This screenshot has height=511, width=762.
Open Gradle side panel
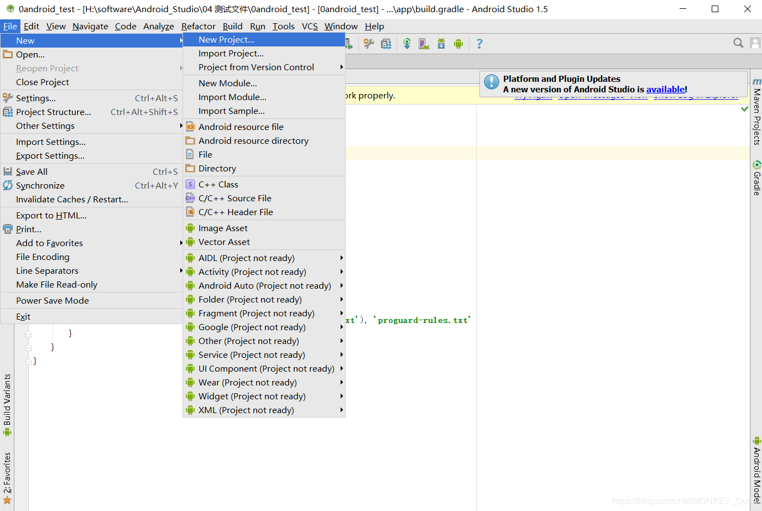tap(756, 178)
